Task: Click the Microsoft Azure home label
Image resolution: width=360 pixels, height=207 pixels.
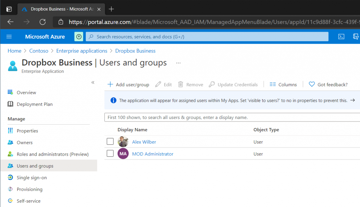Action: (x=45, y=37)
